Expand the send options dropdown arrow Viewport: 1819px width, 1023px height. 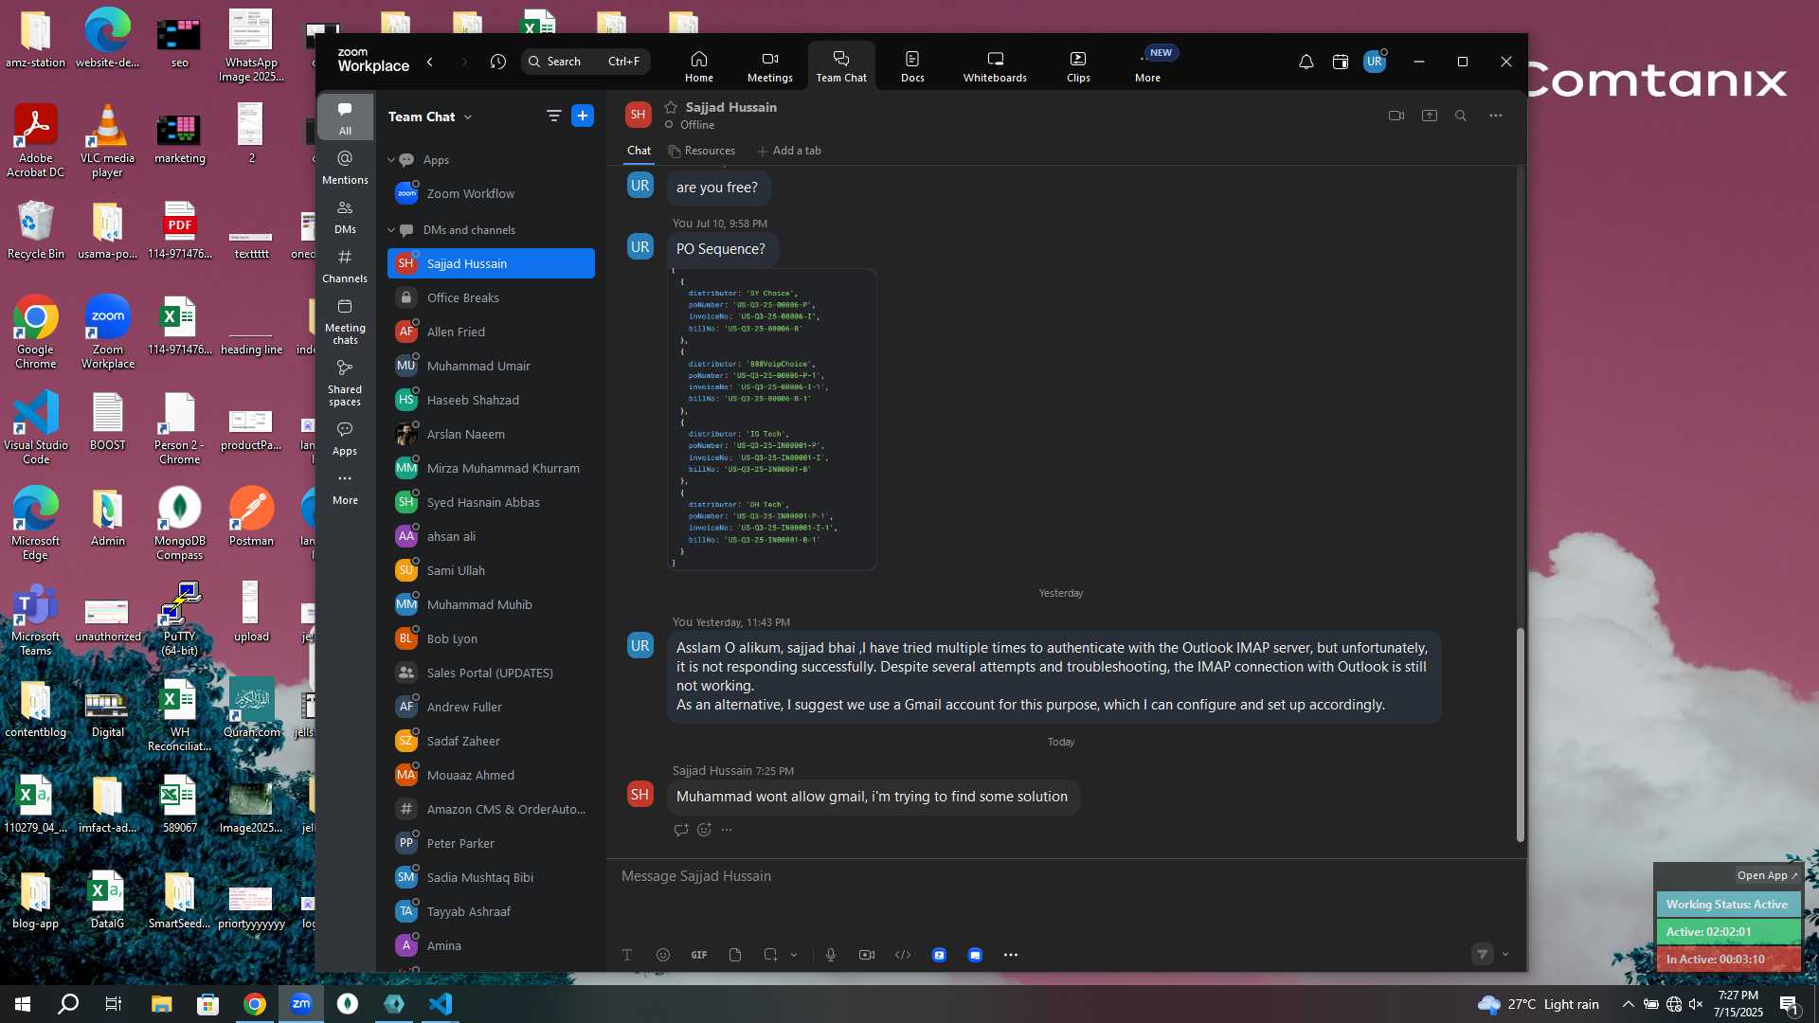pos(1505,955)
